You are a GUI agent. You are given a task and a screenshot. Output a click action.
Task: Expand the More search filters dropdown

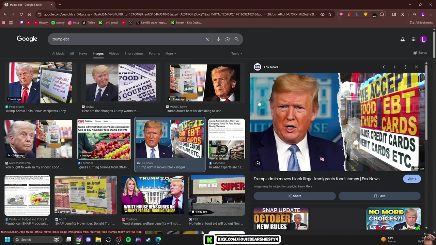pos(171,53)
